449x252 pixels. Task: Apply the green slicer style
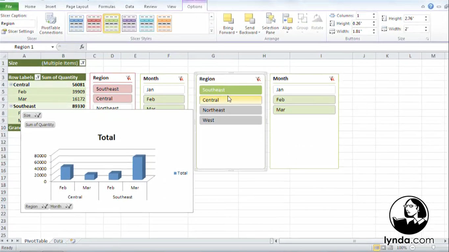point(112,23)
